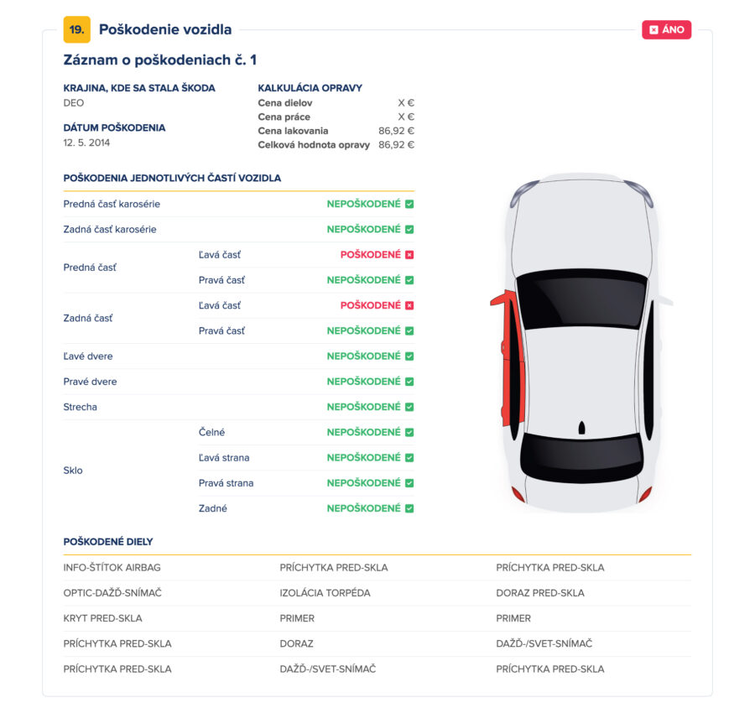Select the INFO-ŠTÍTOK AIRBAG damaged part
Image resolution: width=755 pixels, height=718 pixels.
coord(112,568)
